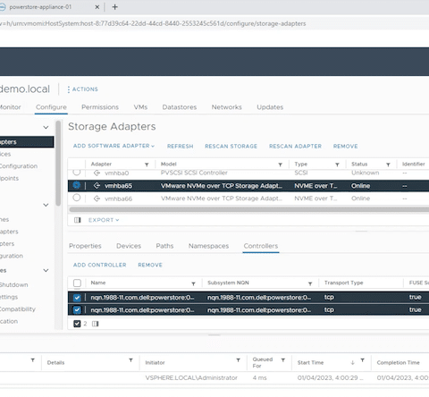This screenshot has height=397, width=429.
Task: Click the REFRESH button
Action: point(181,146)
